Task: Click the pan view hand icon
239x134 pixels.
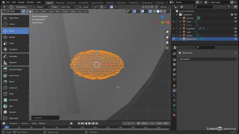Action: point(167,37)
